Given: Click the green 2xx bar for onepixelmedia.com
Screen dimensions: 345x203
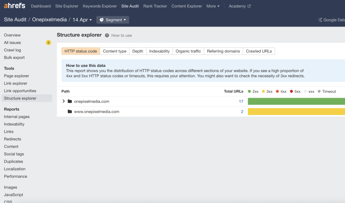Looking at the screenshot, I should [296, 101].
